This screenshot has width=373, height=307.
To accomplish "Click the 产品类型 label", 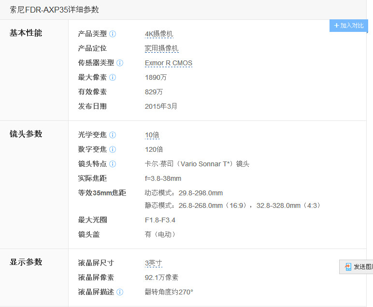I will click(92, 34).
